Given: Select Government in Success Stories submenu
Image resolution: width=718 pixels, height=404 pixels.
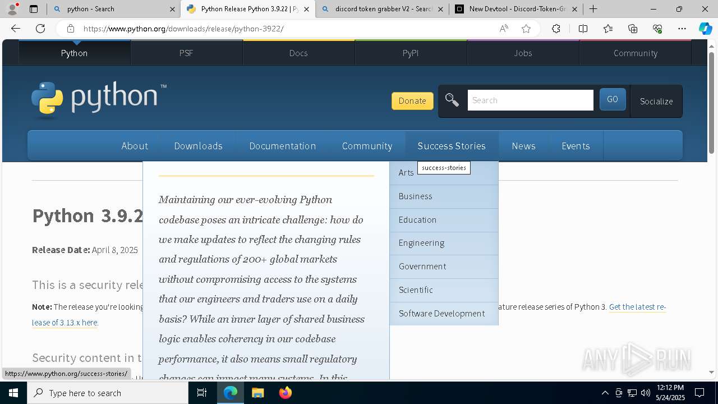Looking at the screenshot, I should click(x=444, y=267).
